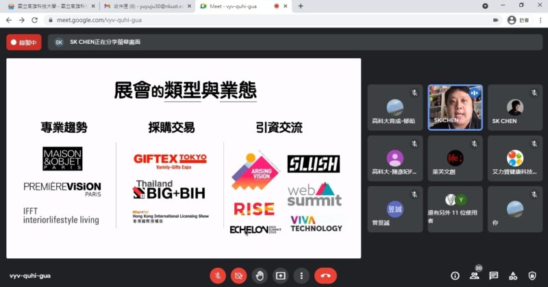This screenshot has width=548, height=287.
Task: Toggle the microphone mute button
Action: coord(218,276)
